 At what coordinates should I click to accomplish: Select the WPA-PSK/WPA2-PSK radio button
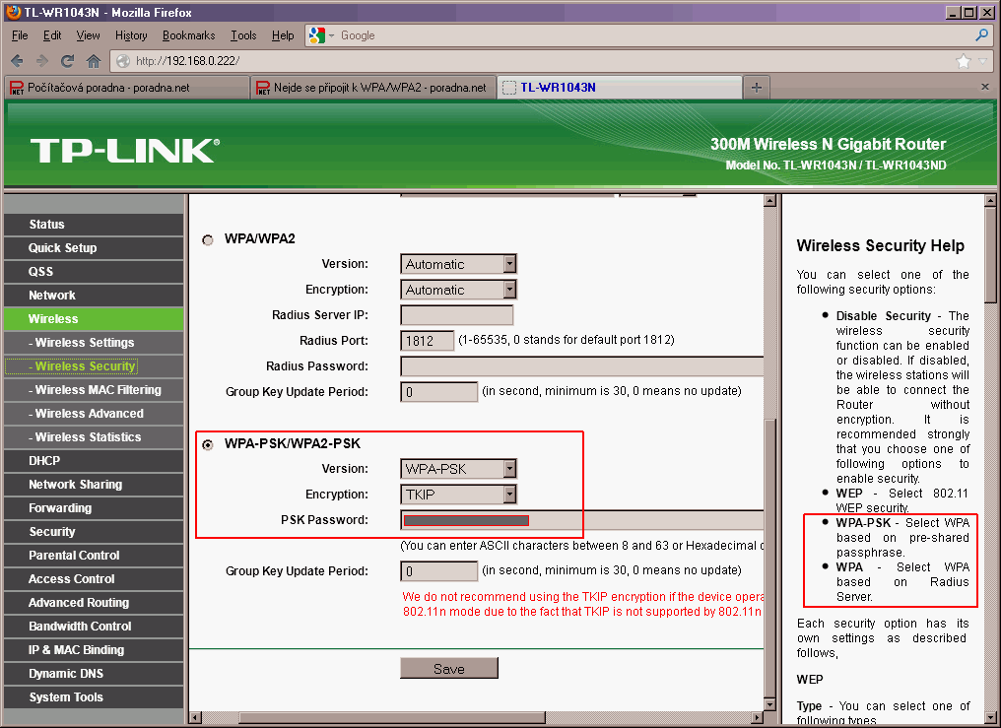point(208,444)
